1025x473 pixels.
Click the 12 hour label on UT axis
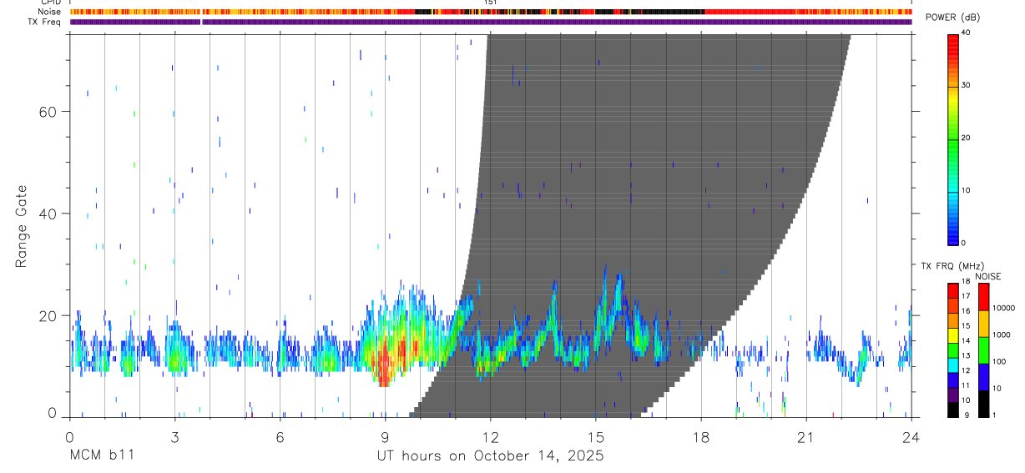click(490, 437)
